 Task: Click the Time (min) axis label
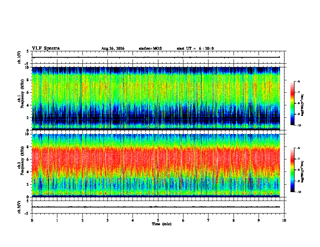coord(162,224)
